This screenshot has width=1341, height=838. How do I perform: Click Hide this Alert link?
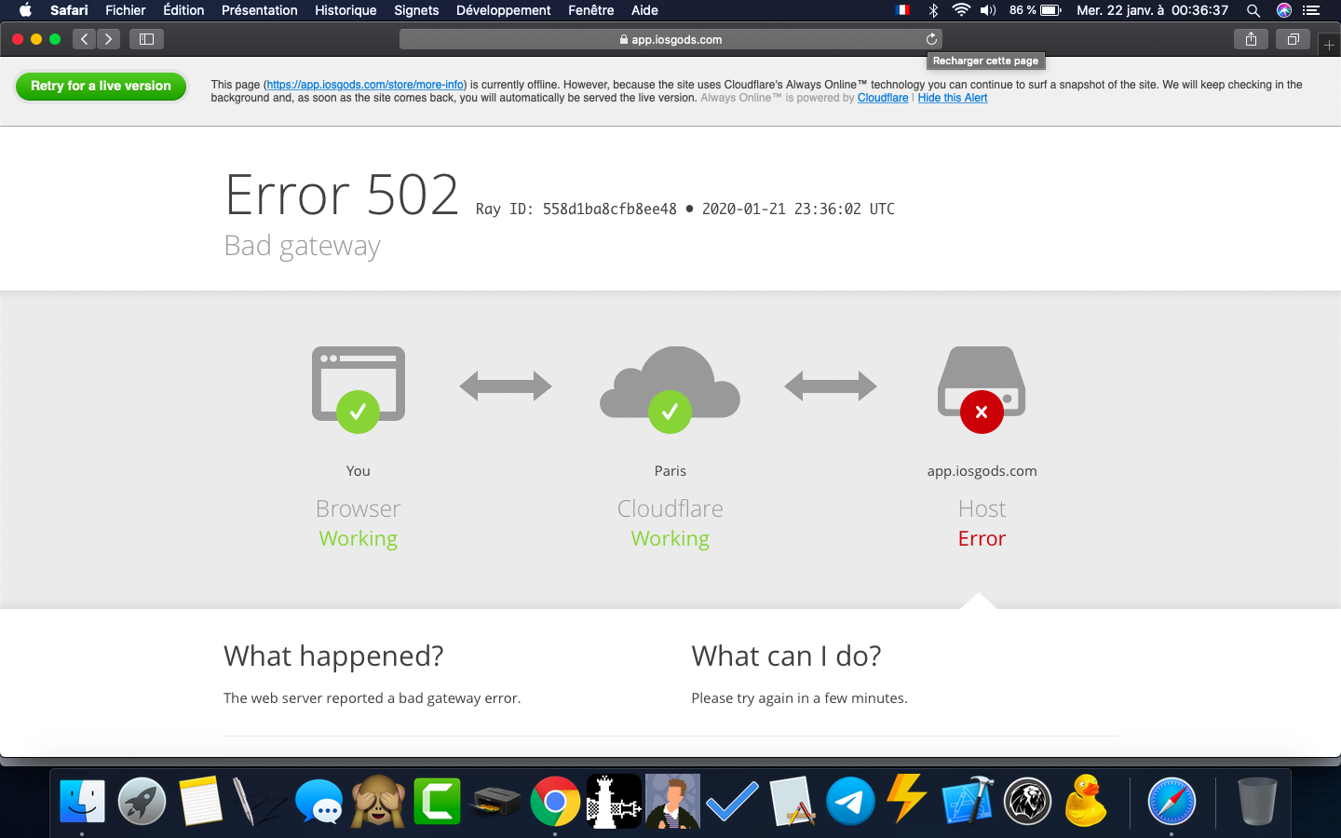(x=952, y=98)
